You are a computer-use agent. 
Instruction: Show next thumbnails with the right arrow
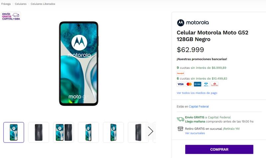click(x=150, y=131)
